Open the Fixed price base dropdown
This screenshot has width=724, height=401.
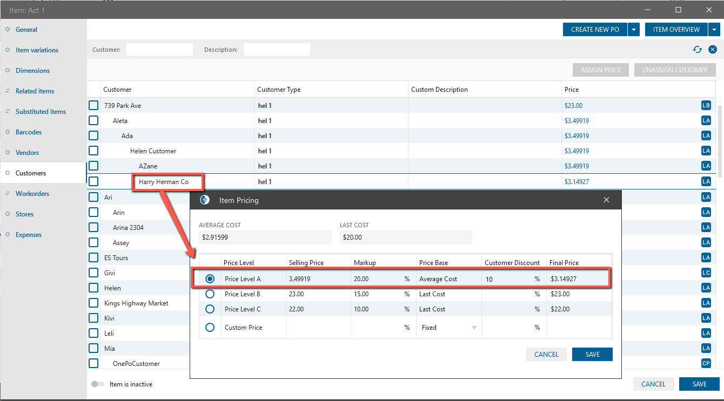(474, 328)
